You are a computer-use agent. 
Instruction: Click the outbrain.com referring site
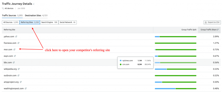pos(10,75)
